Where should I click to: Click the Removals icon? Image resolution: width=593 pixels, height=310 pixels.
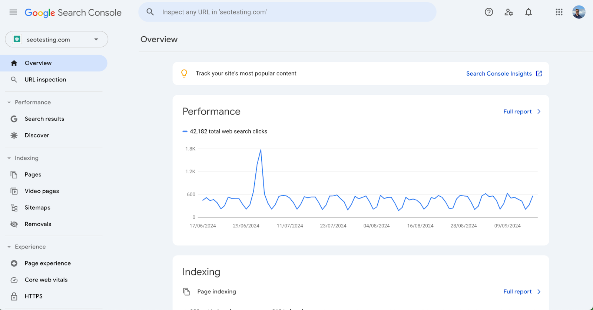pyautogui.click(x=14, y=224)
